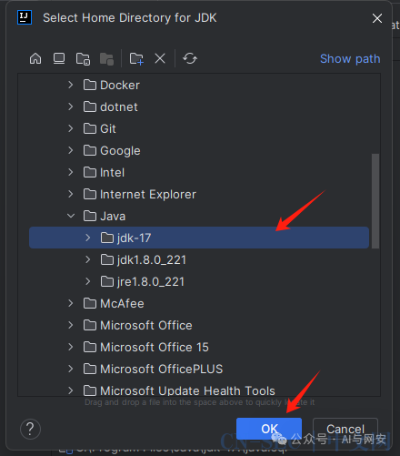Expand the Docker folder chevron
Image resolution: width=400 pixels, height=456 pixels.
coord(71,85)
